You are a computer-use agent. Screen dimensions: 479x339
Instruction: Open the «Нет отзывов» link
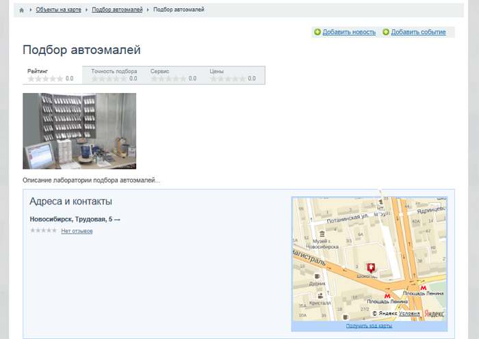pyautogui.click(x=77, y=231)
